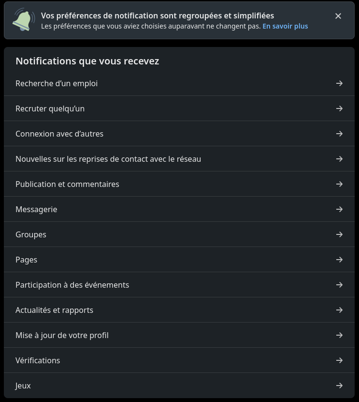Expand Mise à jour de votre profil settings
The image size is (359, 402).
click(x=179, y=335)
